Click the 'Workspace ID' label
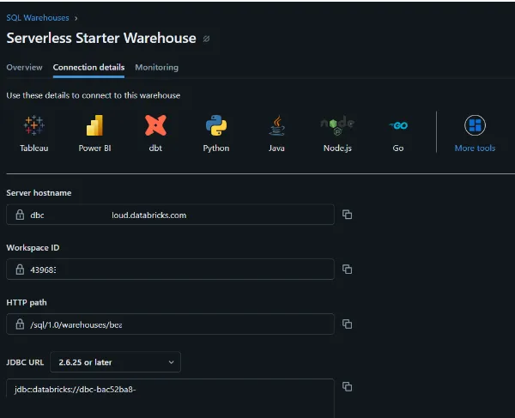Image resolution: width=515 pixels, height=418 pixels. [33, 247]
